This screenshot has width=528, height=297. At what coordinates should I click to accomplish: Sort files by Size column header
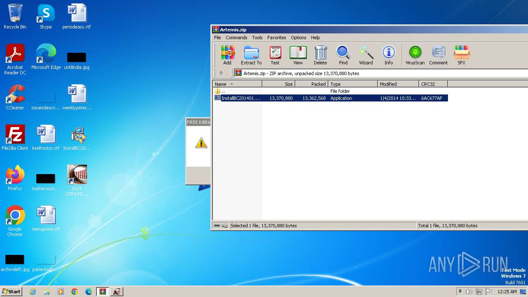coord(278,84)
